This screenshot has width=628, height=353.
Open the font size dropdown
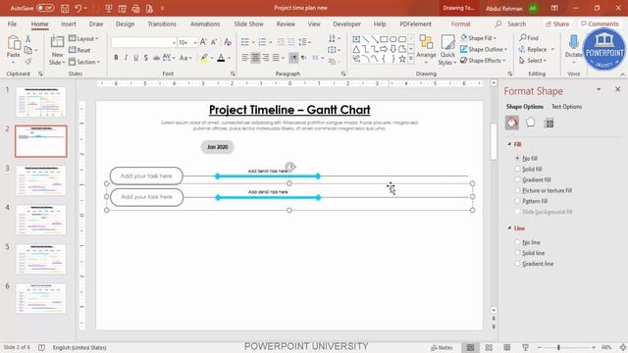pos(195,42)
